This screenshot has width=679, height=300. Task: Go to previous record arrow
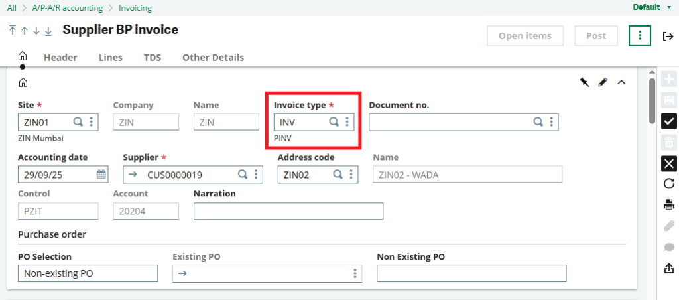point(25,31)
